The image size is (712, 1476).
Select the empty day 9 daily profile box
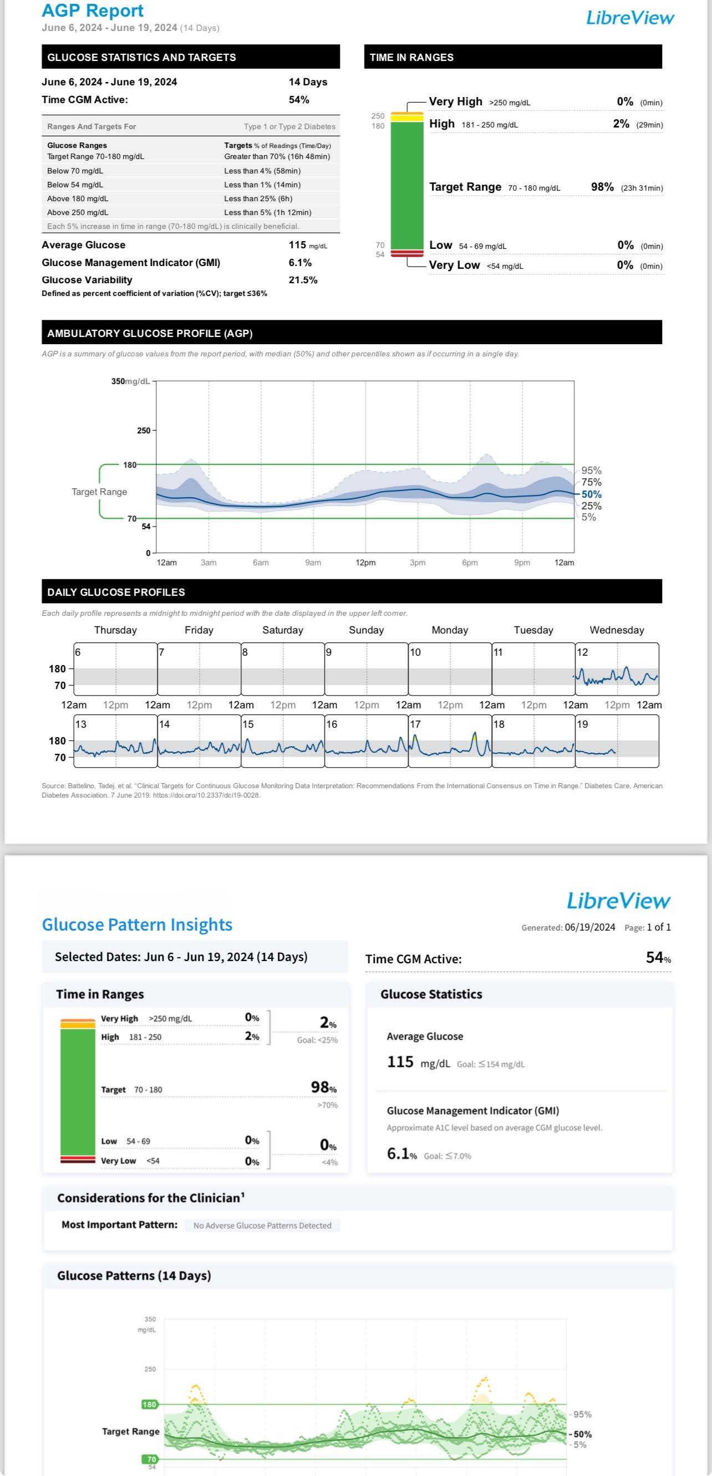tap(367, 668)
